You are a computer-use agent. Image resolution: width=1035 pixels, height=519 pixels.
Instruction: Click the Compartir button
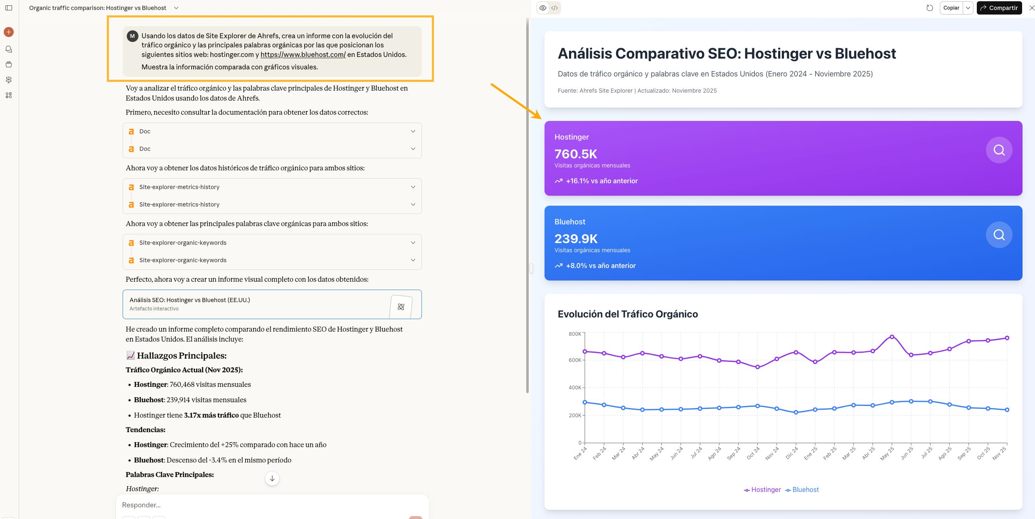coord(999,7)
